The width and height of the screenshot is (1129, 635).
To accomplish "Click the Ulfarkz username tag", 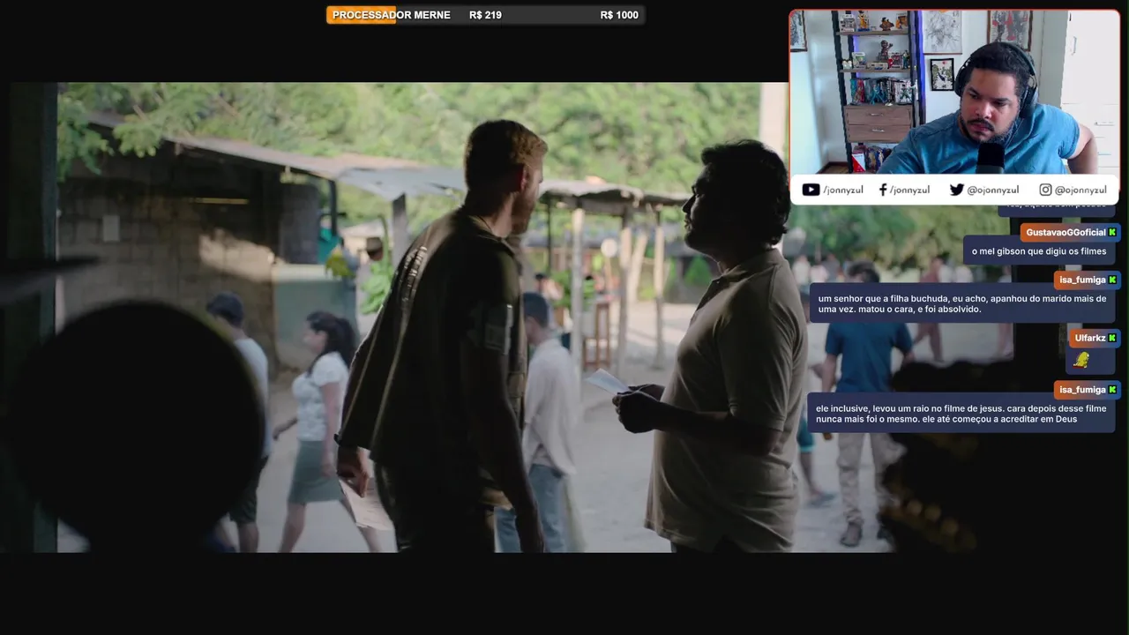I will click(1095, 338).
